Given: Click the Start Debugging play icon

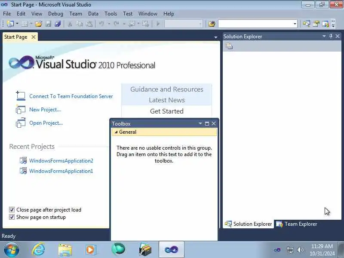Looking at the screenshot, I should pyautogui.click(x=158, y=24).
